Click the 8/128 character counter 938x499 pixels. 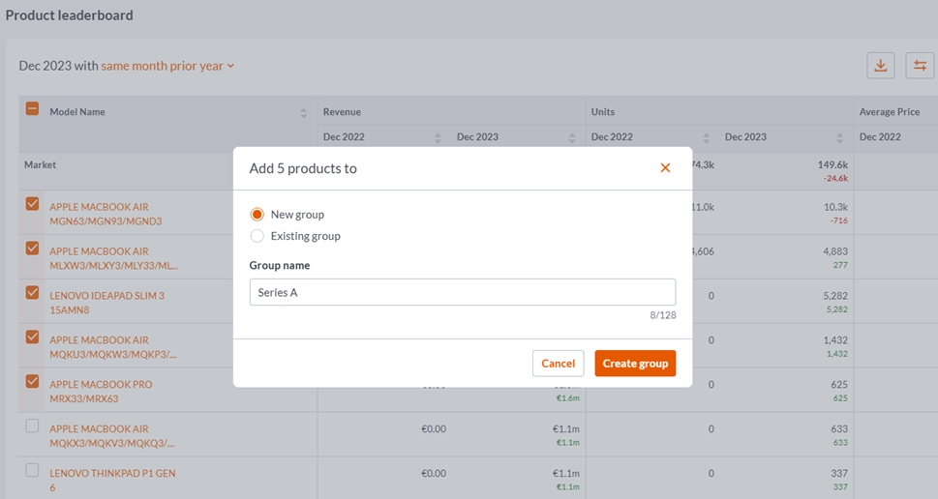click(x=663, y=315)
